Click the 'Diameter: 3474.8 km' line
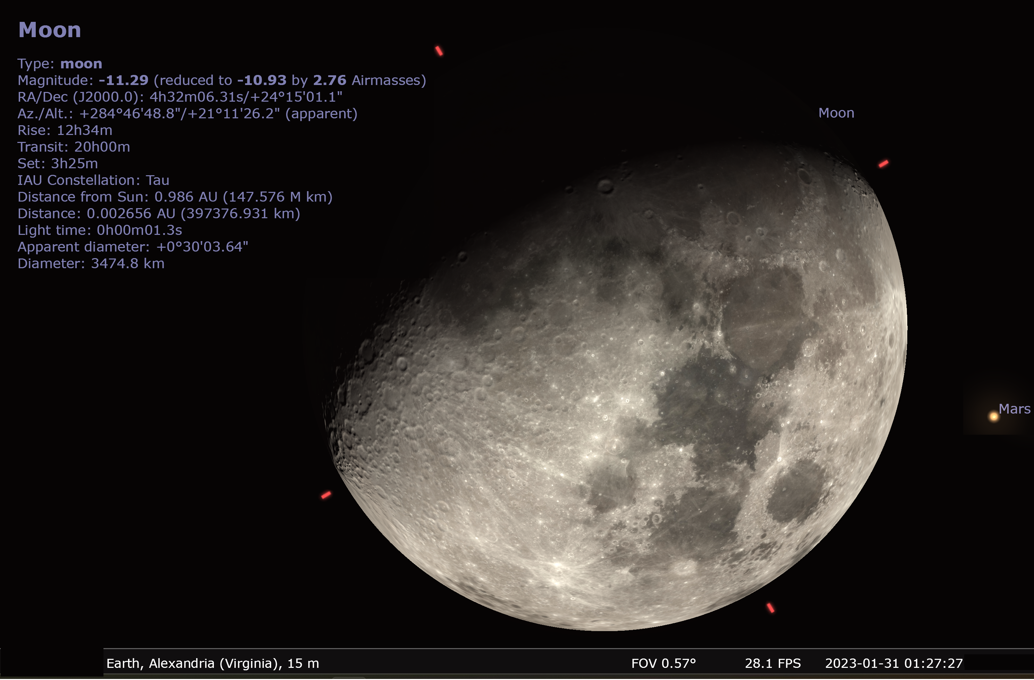This screenshot has height=680, width=1034. coord(91,264)
